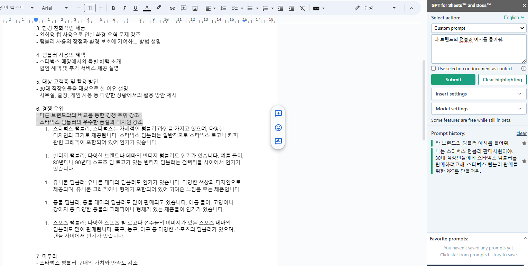The width and height of the screenshot is (528, 266).
Task: Collapse the toolbar with the up chevron
Action: click(411, 8)
